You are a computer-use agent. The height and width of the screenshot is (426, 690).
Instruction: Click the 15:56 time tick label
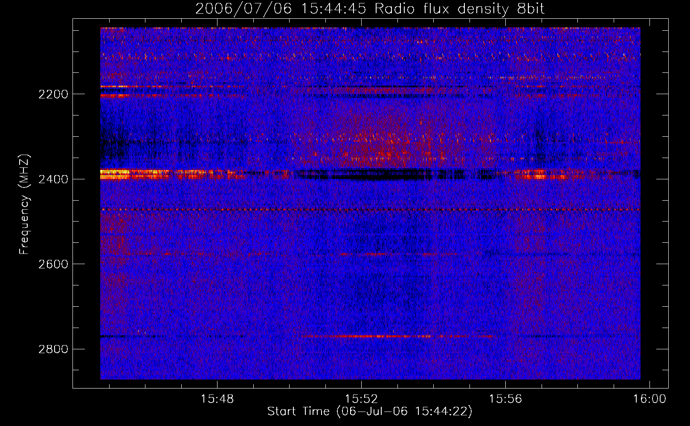tap(505, 399)
